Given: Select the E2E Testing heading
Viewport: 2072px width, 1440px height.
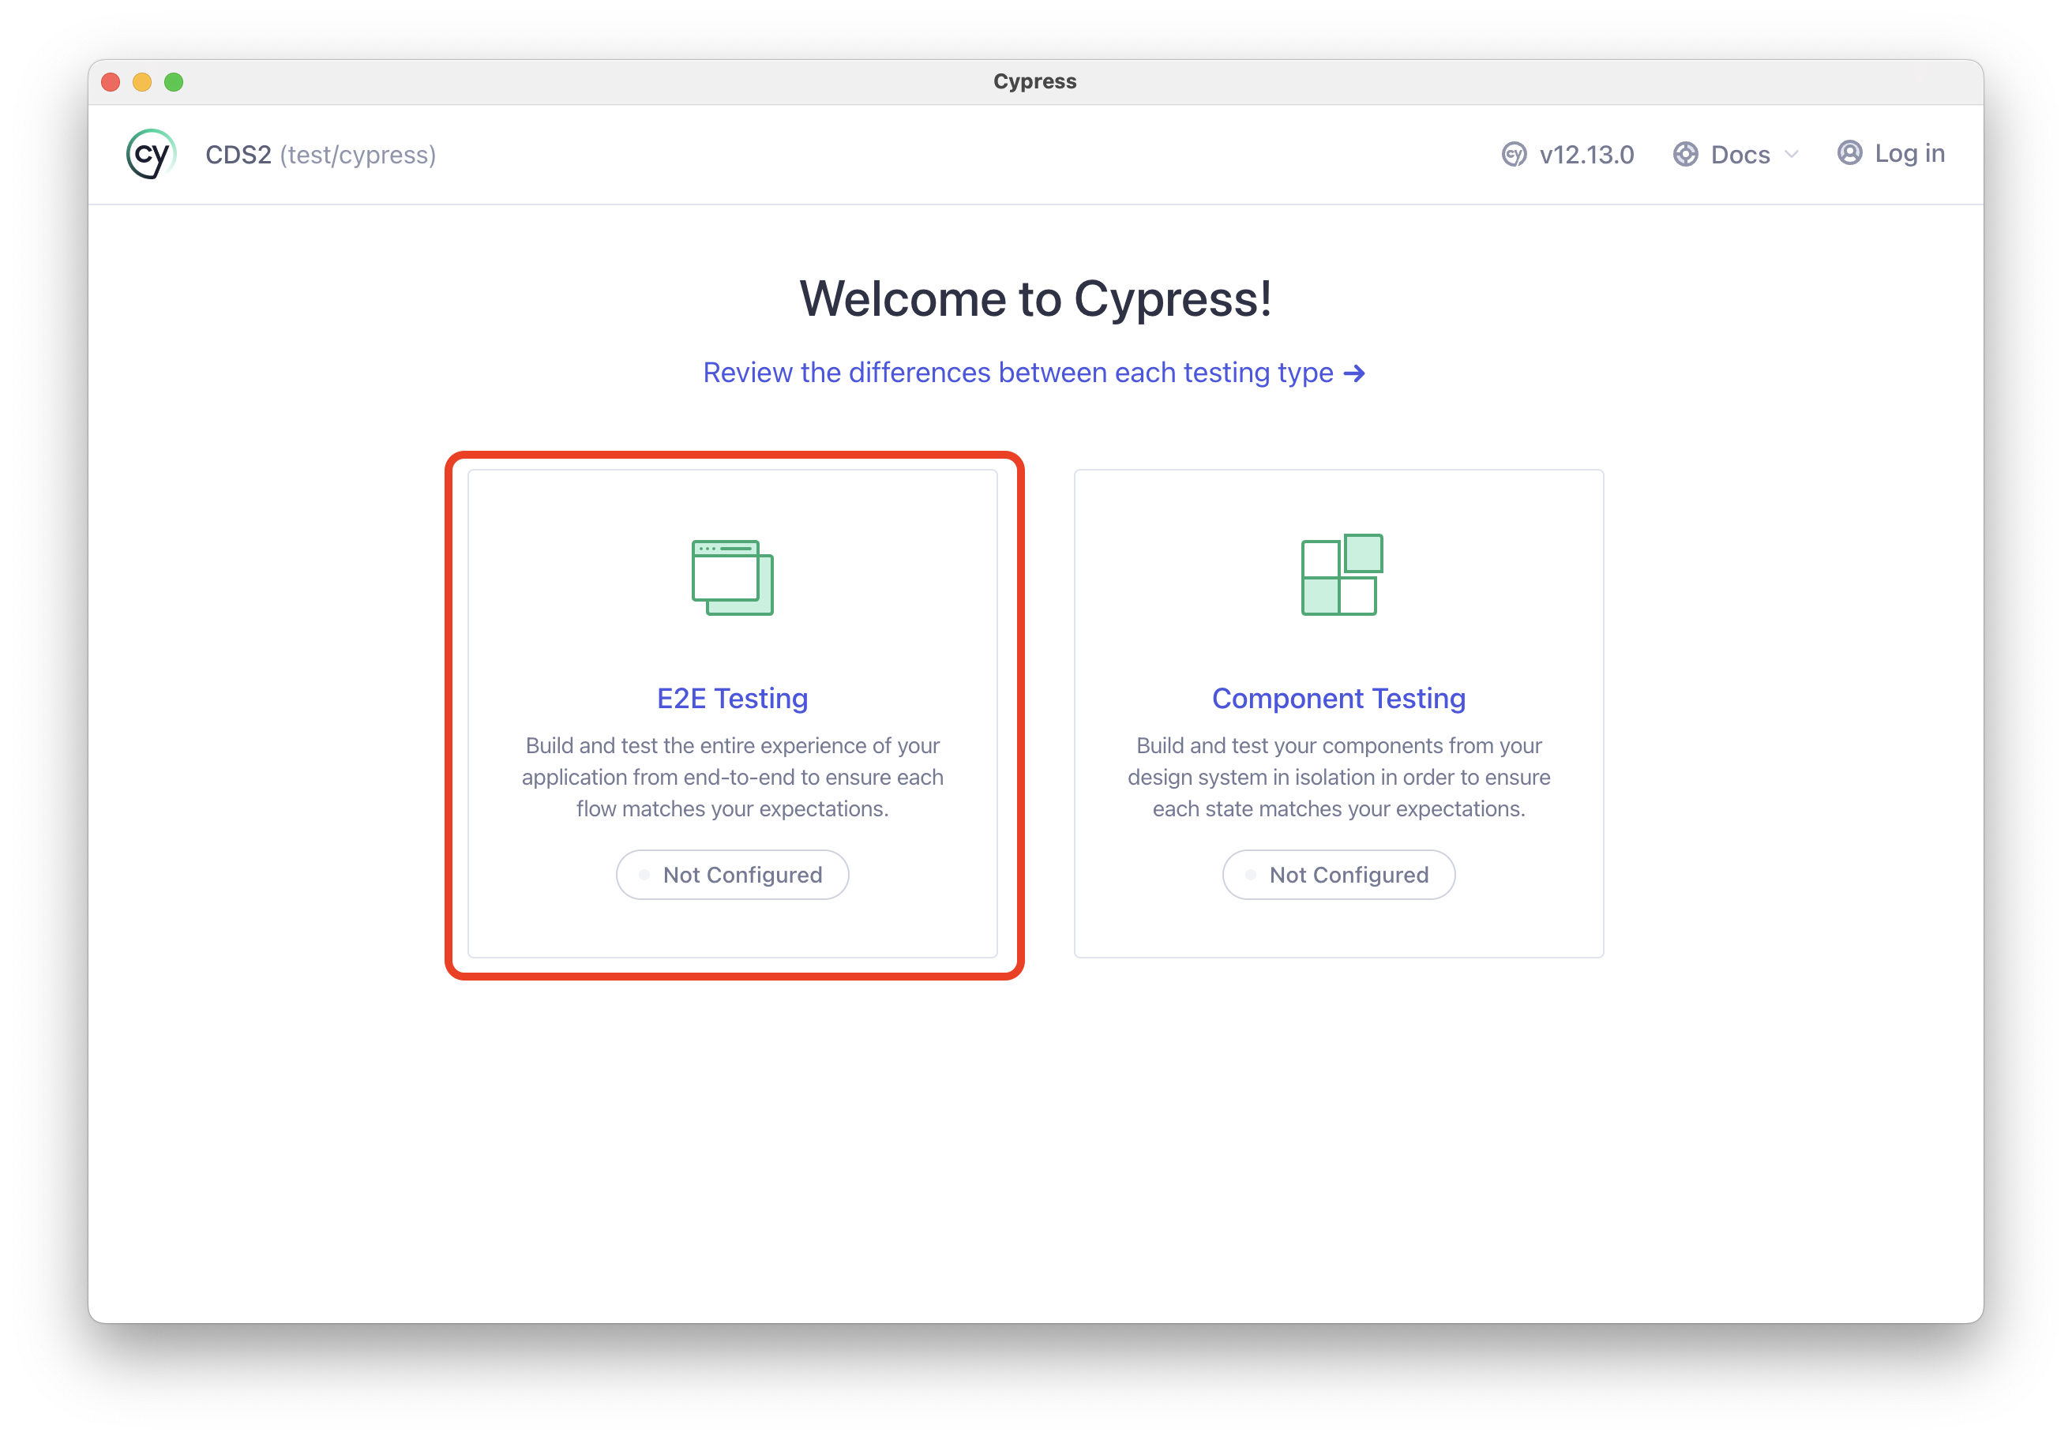Looking at the screenshot, I should (x=732, y=699).
